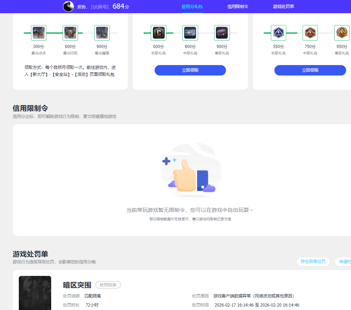Click the 550分 初级礼包 blue badge icon

[x=279, y=33]
